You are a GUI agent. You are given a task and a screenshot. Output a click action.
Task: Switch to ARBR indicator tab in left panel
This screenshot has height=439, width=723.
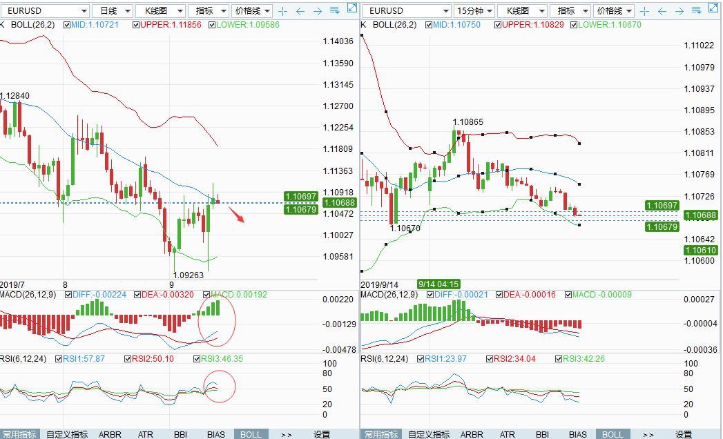[x=110, y=434]
